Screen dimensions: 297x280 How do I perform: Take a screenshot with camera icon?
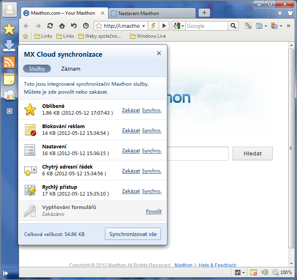[259, 26]
